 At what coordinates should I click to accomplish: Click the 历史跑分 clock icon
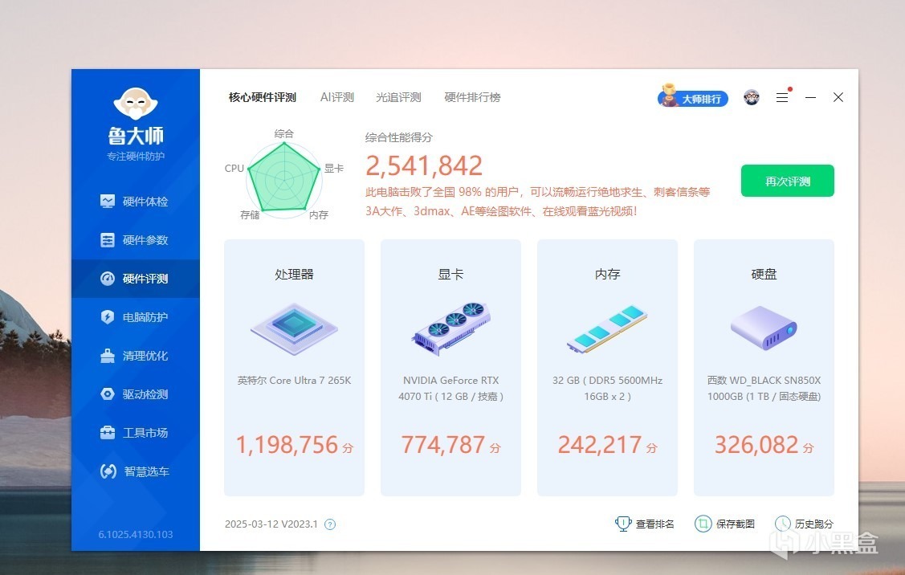coord(783,524)
